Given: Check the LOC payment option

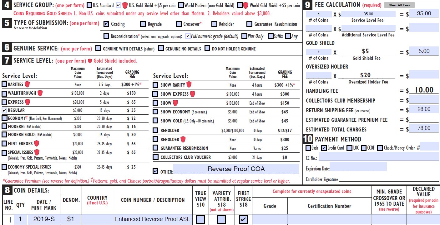Looking at the screenshot, I should [x=349, y=148].
